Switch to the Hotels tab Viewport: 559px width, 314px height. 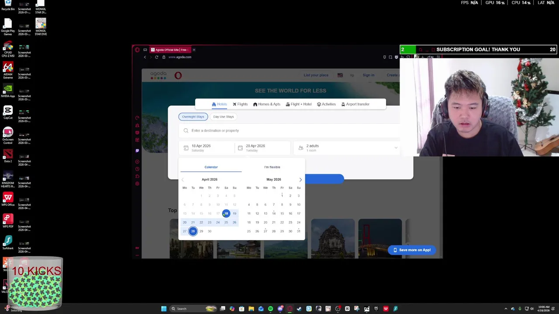pyautogui.click(x=219, y=104)
